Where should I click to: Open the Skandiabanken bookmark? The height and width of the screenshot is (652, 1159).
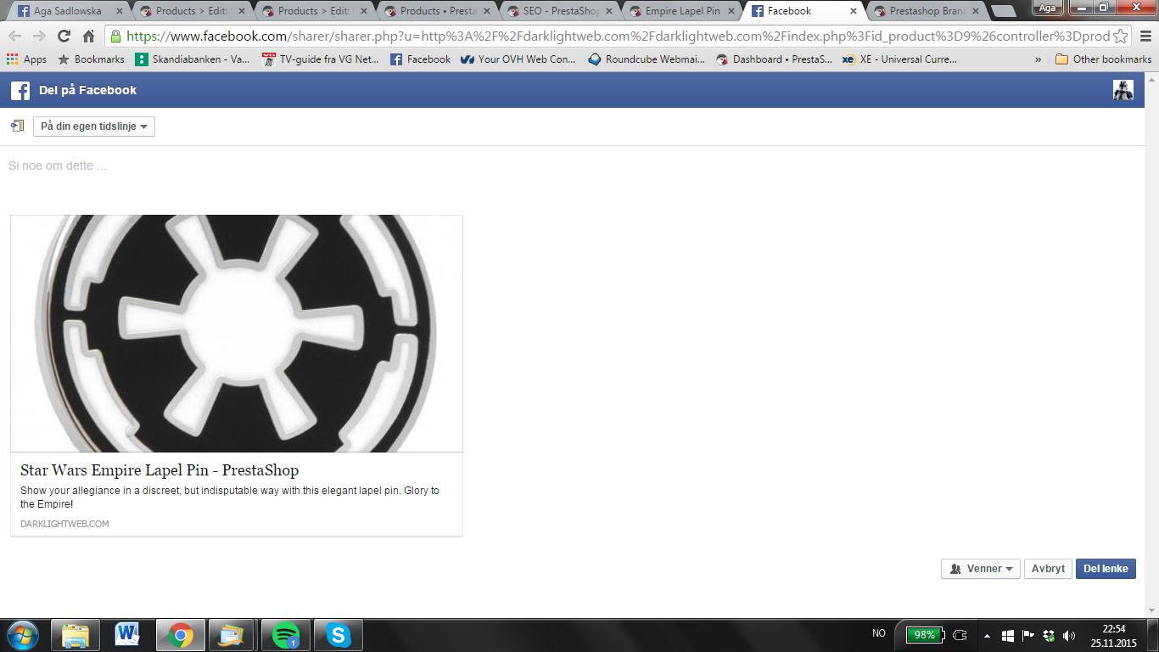[x=193, y=59]
